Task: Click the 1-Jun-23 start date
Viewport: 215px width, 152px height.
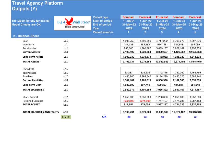Action: pyautogui.click(x=162, y=21)
